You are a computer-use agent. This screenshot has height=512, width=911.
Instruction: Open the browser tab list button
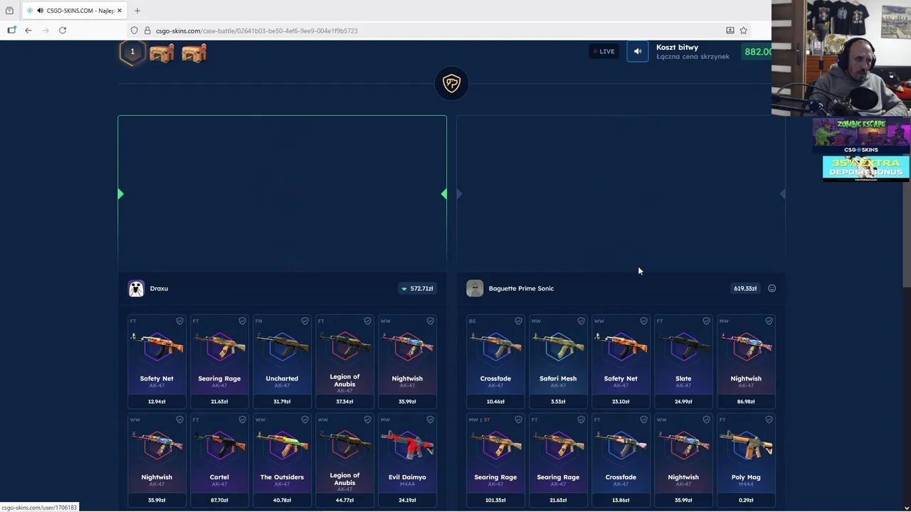pyautogui.click(x=9, y=11)
